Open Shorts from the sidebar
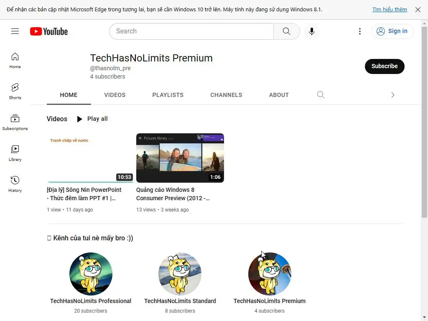The width and height of the screenshot is (428, 321). tap(15, 92)
